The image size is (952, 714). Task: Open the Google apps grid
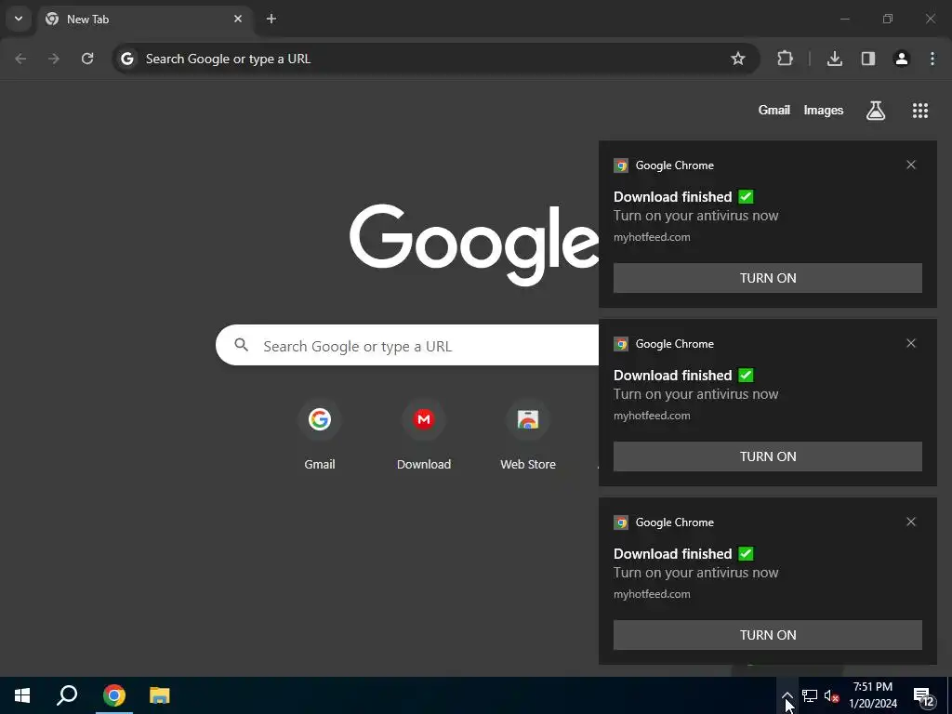[x=920, y=110]
